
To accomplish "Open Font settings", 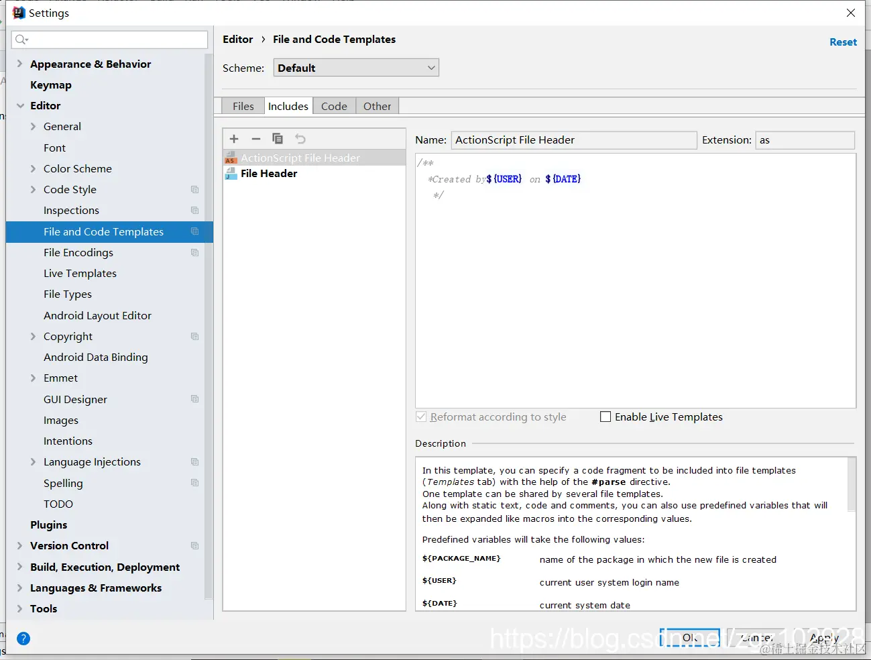I will point(55,148).
